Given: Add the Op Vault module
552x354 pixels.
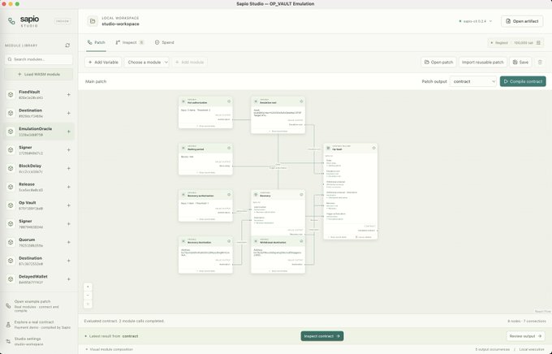Looking at the screenshot, I should [69, 205].
